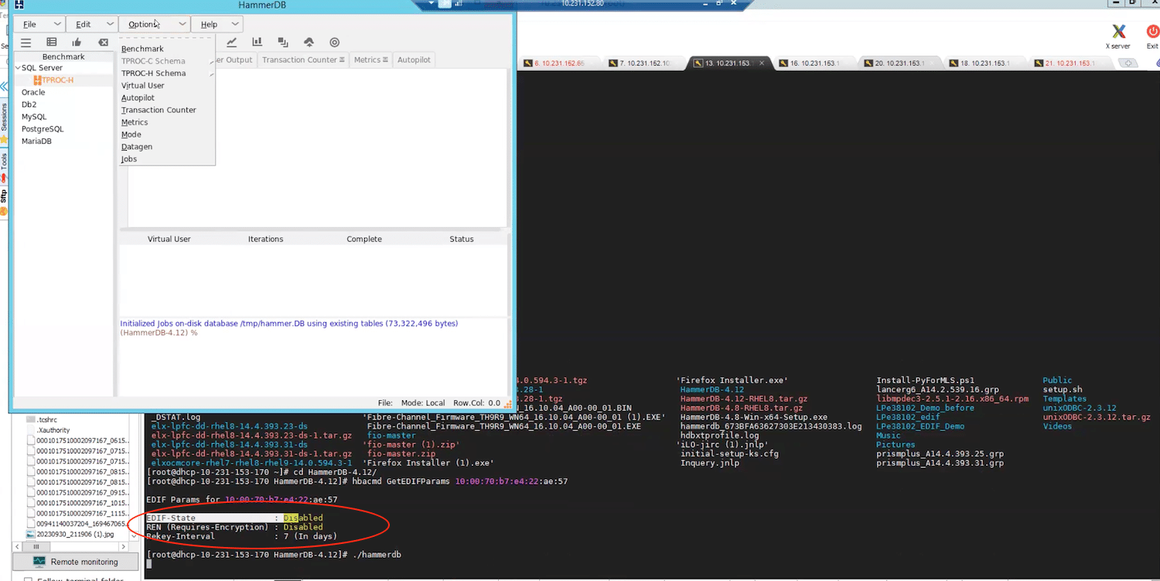Click the 20230930_211906 (1).jpg image file icon
This screenshot has width=1160, height=581.
coord(31,534)
